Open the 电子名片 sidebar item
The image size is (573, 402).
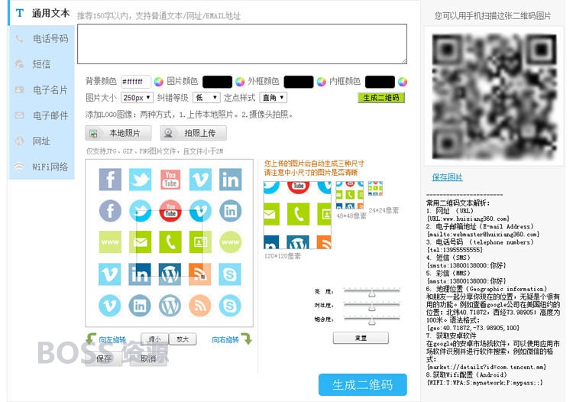point(42,90)
